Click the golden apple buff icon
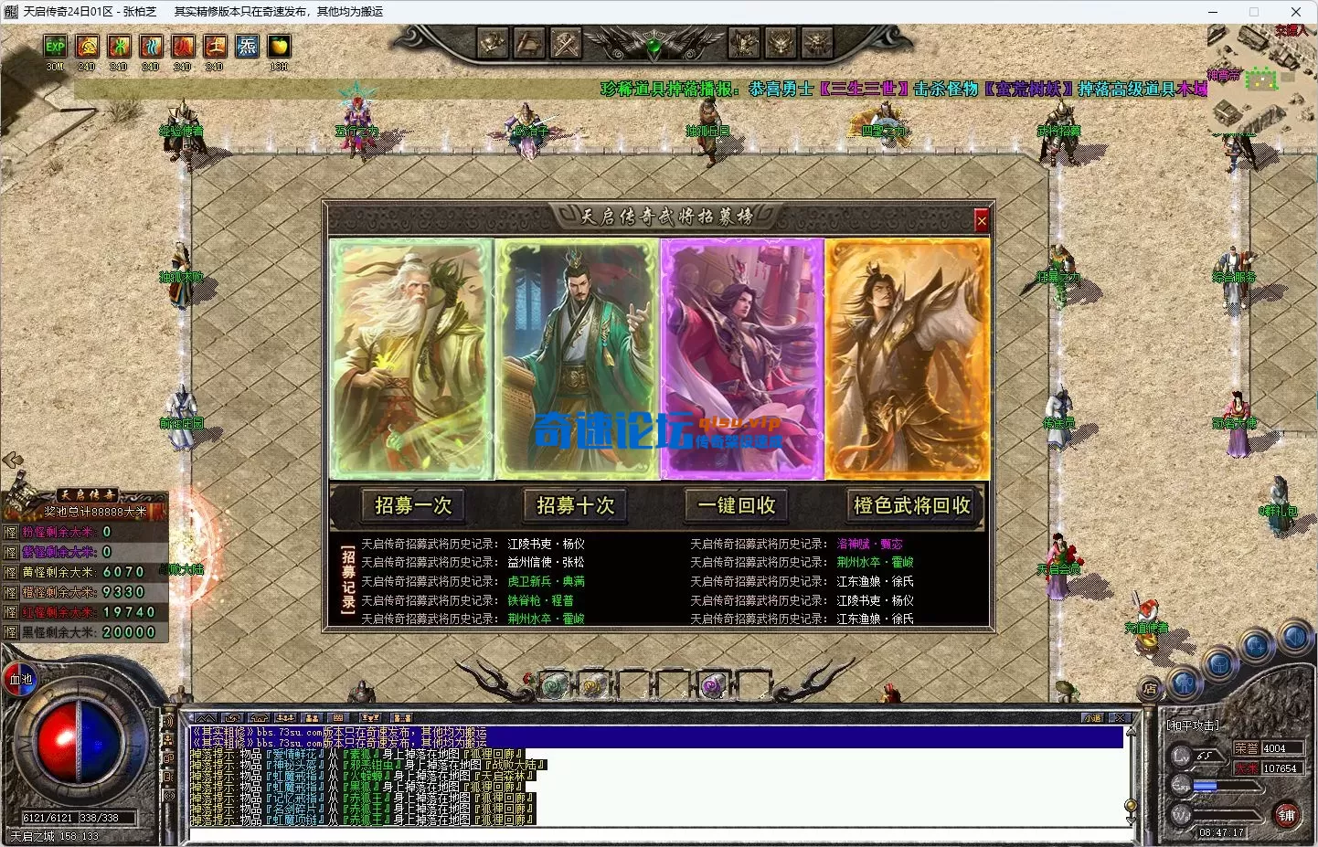The height and width of the screenshot is (847, 1318). click(x=278, y=47)
